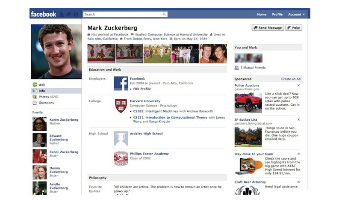Screen dimensions: 342x214
Task: Open Ardsley High School link
Action: [x=146, y=134]
